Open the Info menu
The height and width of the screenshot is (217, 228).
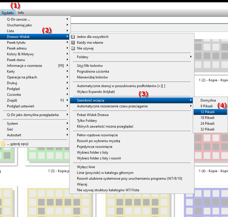point(21,13)
